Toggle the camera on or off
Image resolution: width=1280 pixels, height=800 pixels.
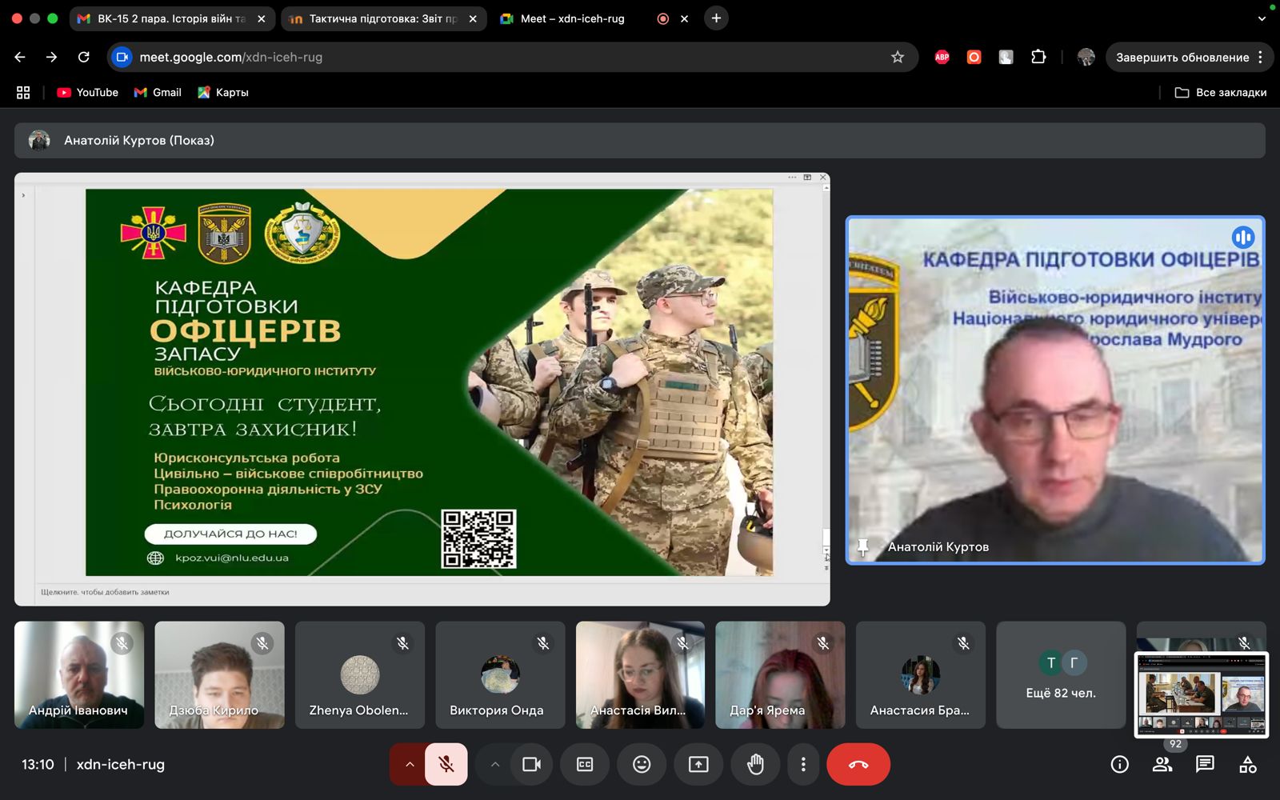(531, 764)
